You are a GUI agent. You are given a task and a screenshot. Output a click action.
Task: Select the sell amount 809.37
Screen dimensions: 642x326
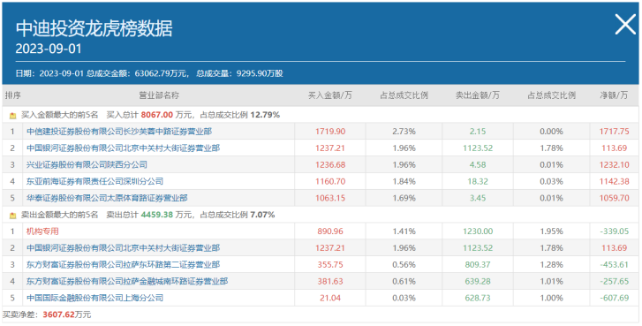pos(478,264)
